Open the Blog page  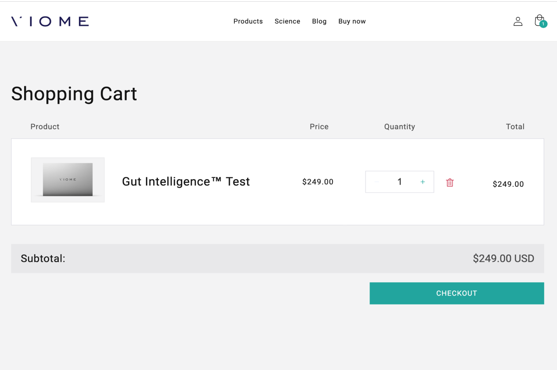click(319, 21)
